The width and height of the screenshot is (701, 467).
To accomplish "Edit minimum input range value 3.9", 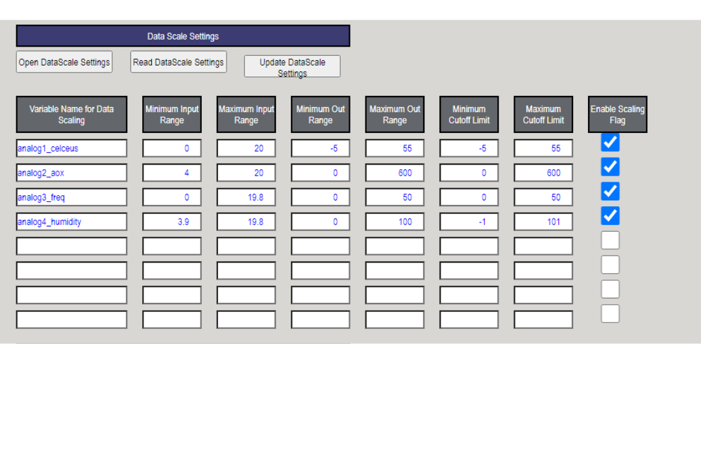I will pos(172,222).
